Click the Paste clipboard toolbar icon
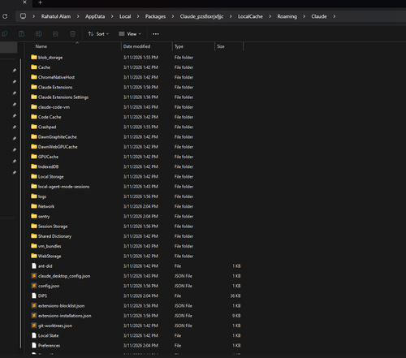Screen dimensions: 406x358 [x=21, y=34]
